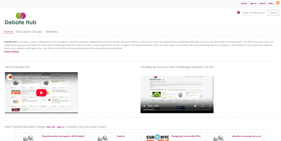This screenshot has width=281, height=141.
Task: Open overview video more options menu
Action: pos(210,106)
